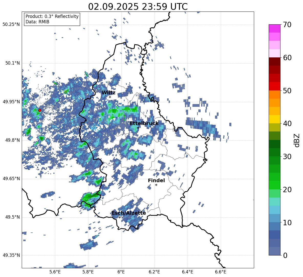This screenshot has height=277, width=303.
Task: Click the 50.1°N latitude label
Action: point(12,63)
